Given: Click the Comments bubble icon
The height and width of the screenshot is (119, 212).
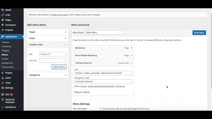Looking at the screenshot, I should (3, 25).
